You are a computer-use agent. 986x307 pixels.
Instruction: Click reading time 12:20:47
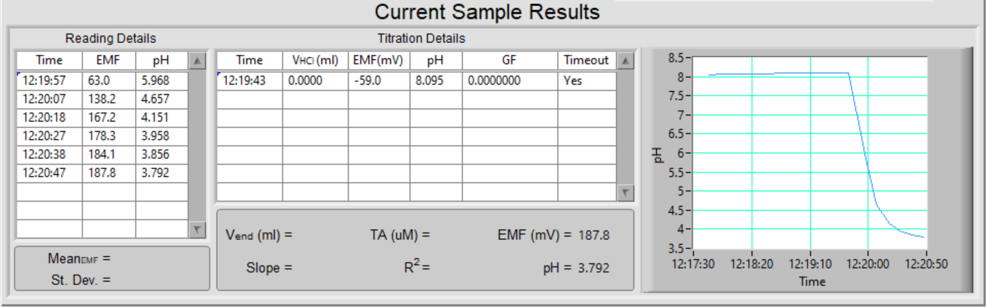(x=49, y=173)
